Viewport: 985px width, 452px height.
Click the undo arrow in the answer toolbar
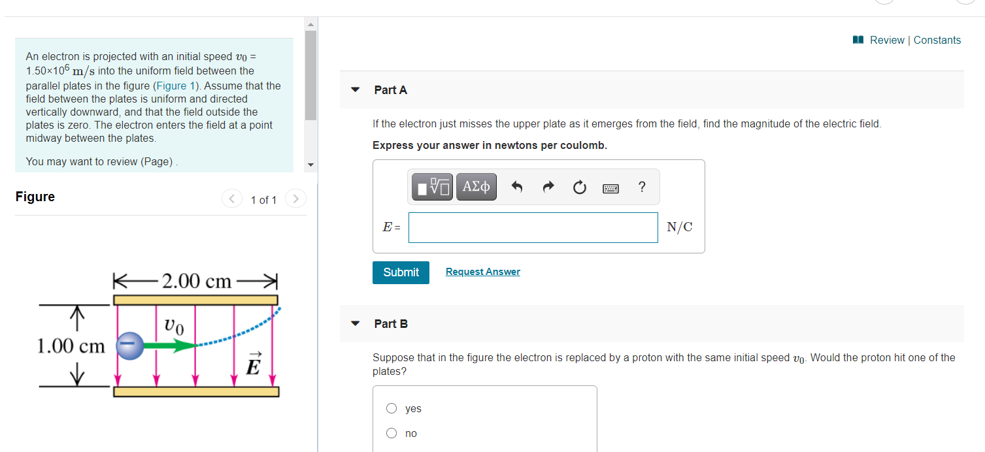point(517,187)
